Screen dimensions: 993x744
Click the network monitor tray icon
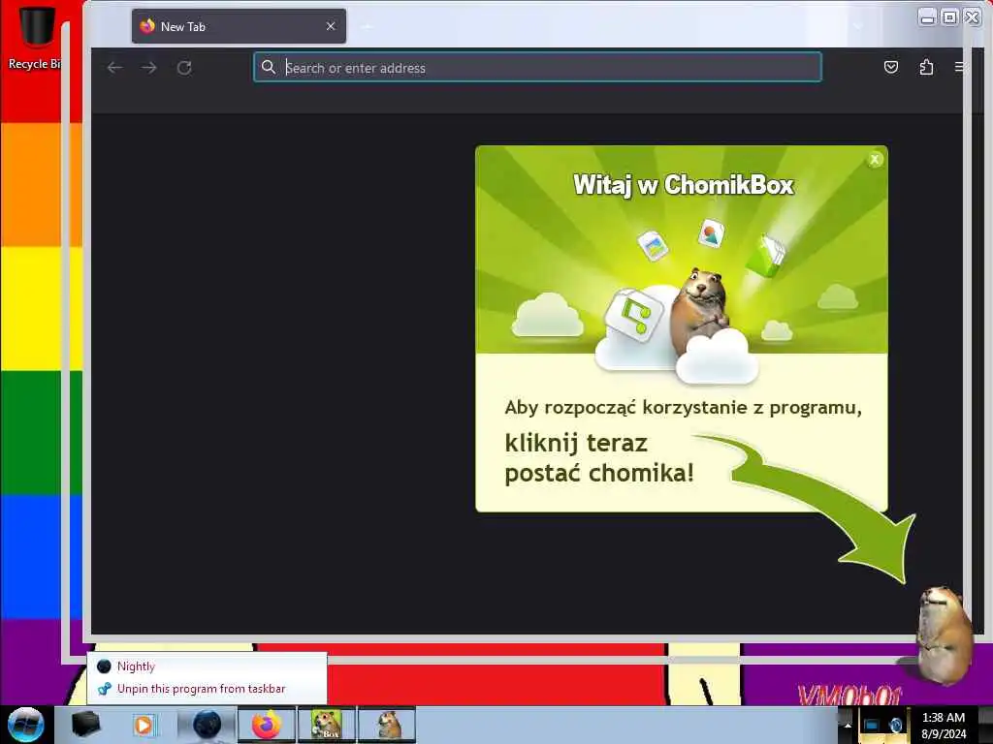[872, 725]
